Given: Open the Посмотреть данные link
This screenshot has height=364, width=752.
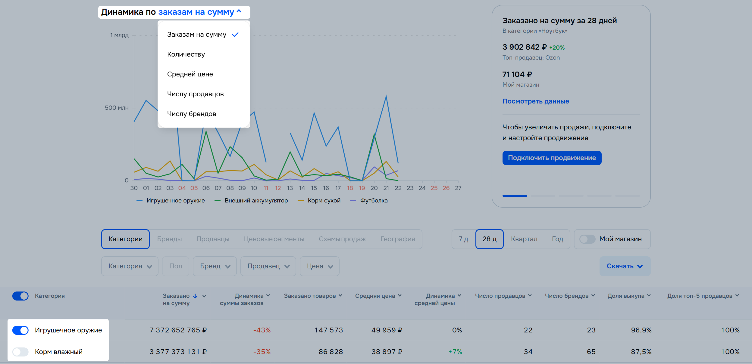Looking at the screenshot, I should click(535, 101).
